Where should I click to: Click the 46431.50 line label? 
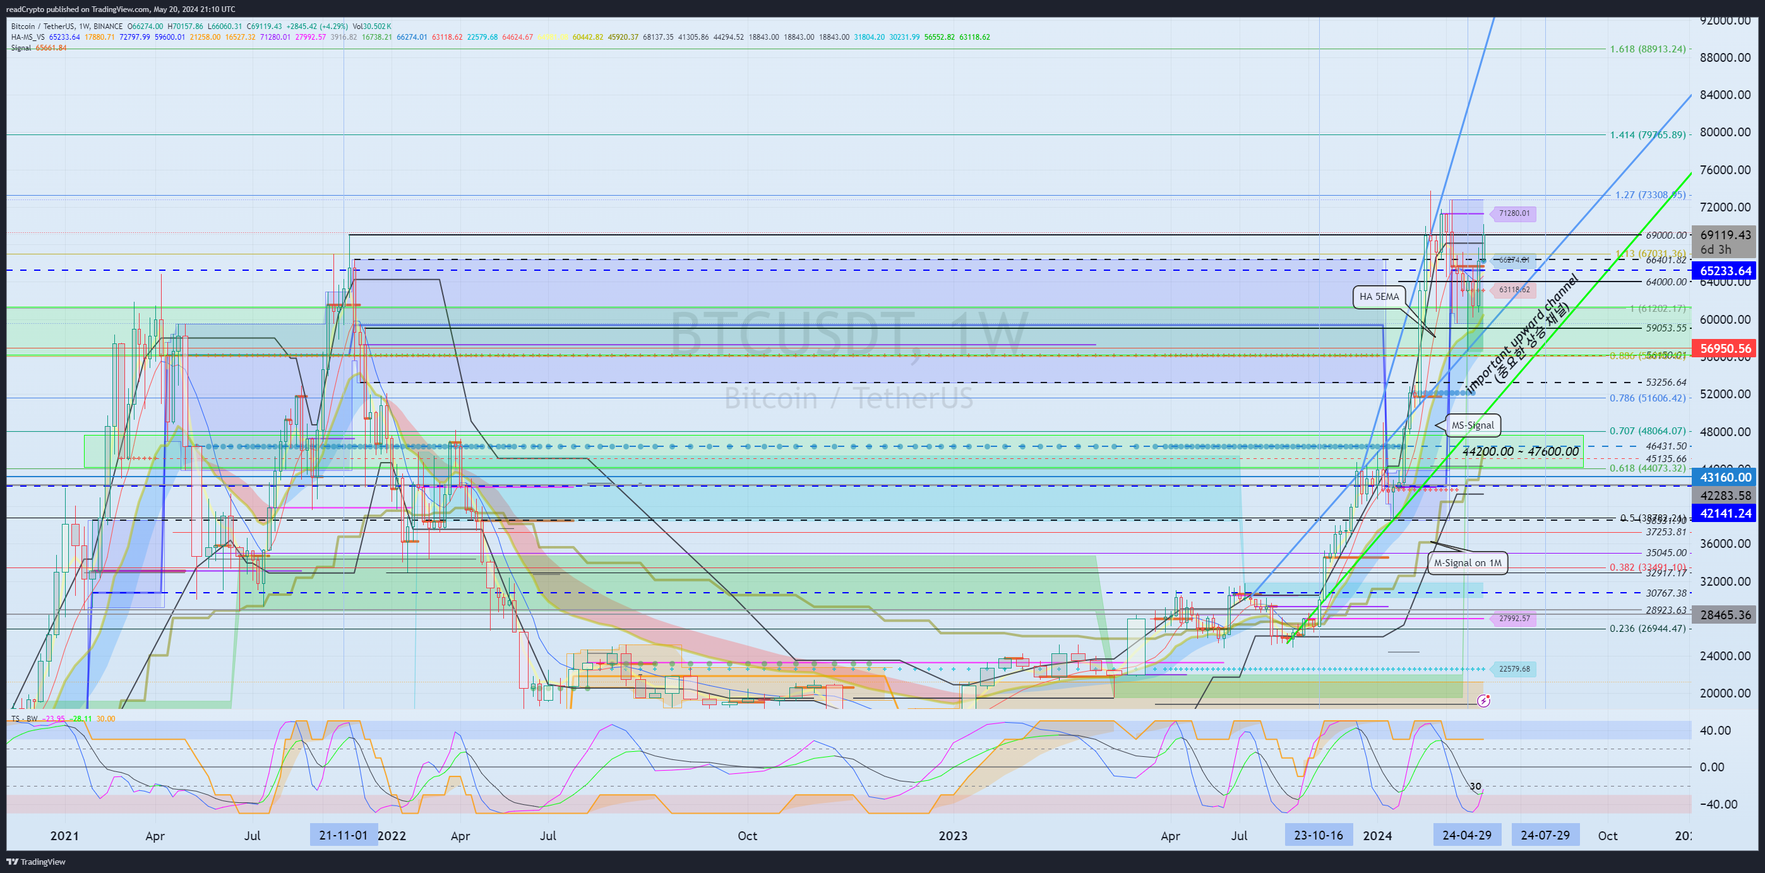point(1666,446)
